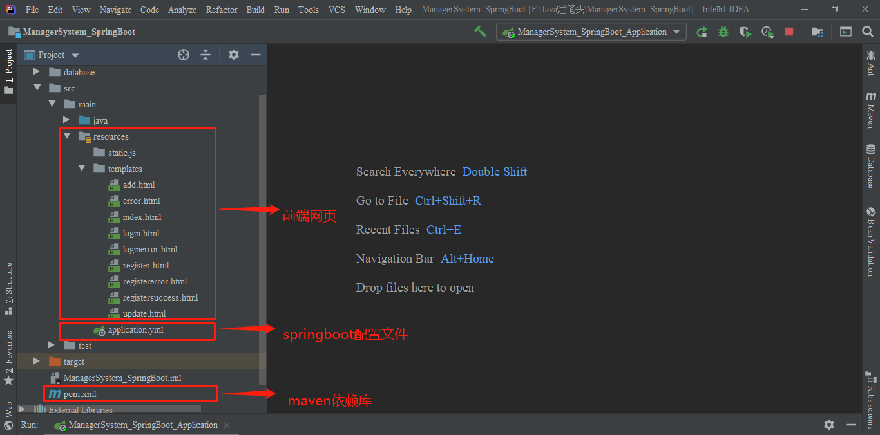The width and height of the screenshot is (880, 435).
Task: Click the Build project hammer icon
Action: click(x=480, y=31)
